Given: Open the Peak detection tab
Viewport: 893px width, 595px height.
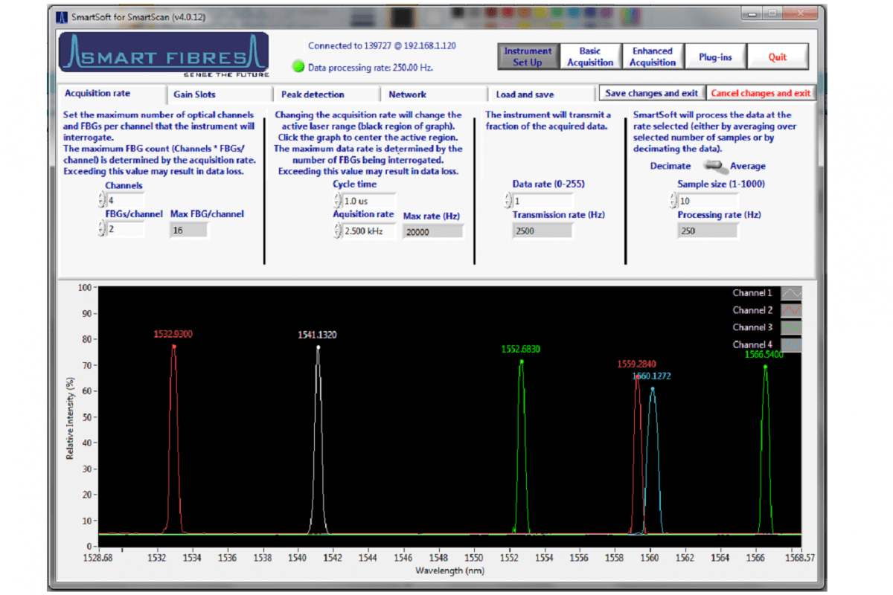Looking at the screenshot, I should [x=327, y=94].
